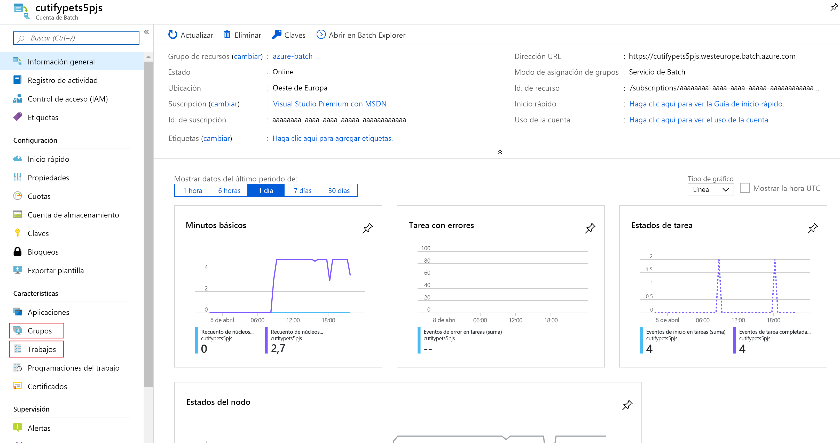Click the Claves key icon in the toolbar

click(277, 35)
